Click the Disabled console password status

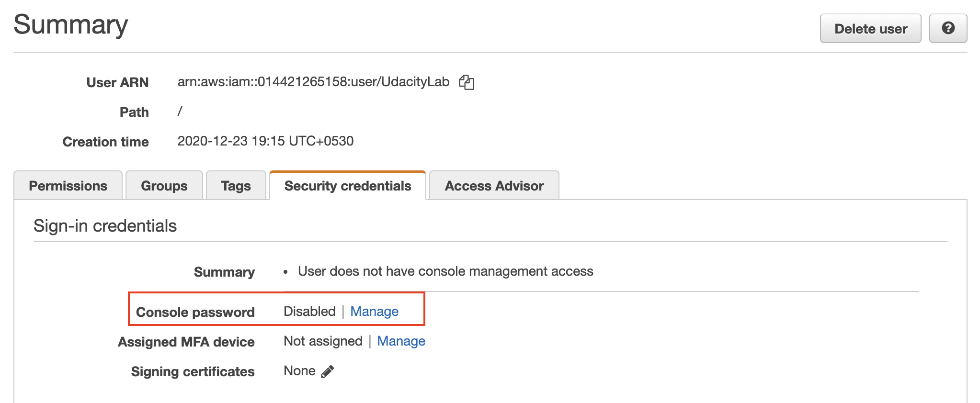(309, 312)
